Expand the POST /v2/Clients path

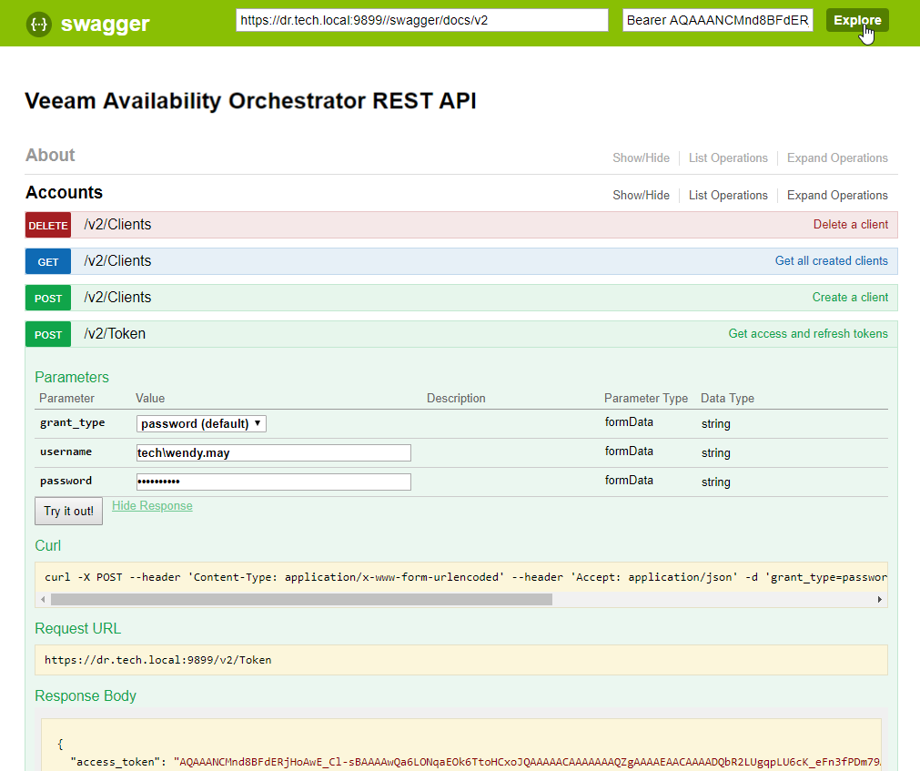tap(117, 298)
